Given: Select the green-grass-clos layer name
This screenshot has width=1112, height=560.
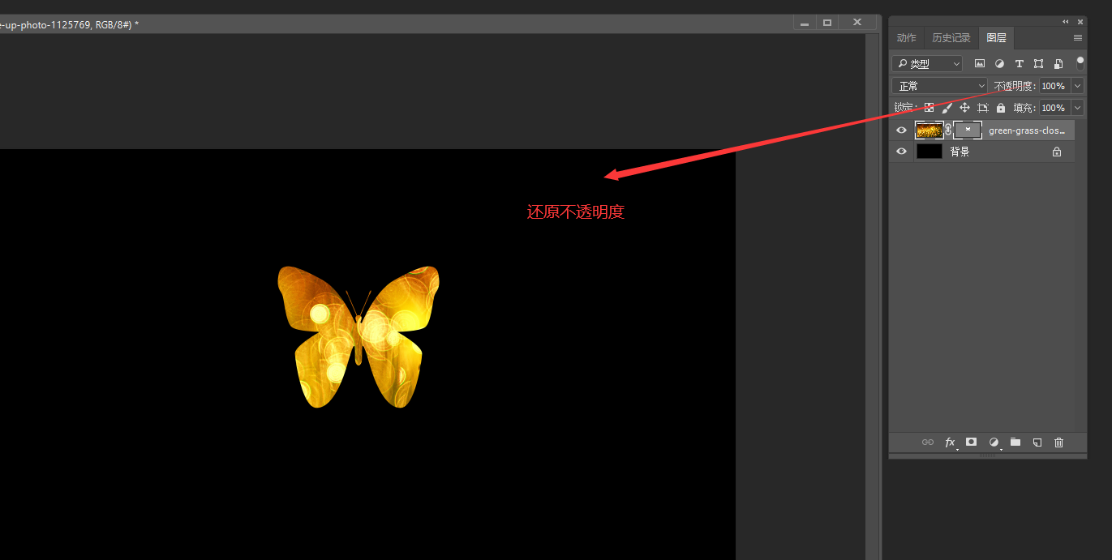Looking at the screenshot, I should [1027, 130].
